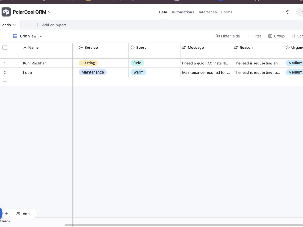Click the magic wand Add... button
This screenshot has width=303, height=227.
point(25,214)
